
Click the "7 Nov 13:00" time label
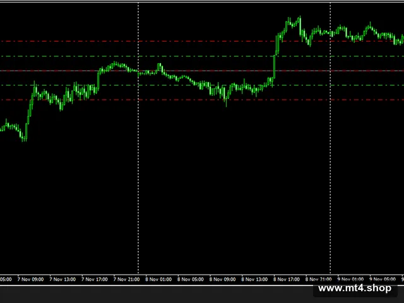coord(62,279)
